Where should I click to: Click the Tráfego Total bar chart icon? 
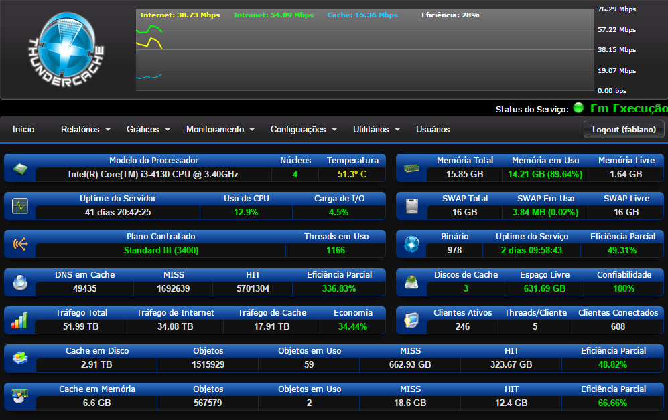pyautogui.click(x=19, y=320)
